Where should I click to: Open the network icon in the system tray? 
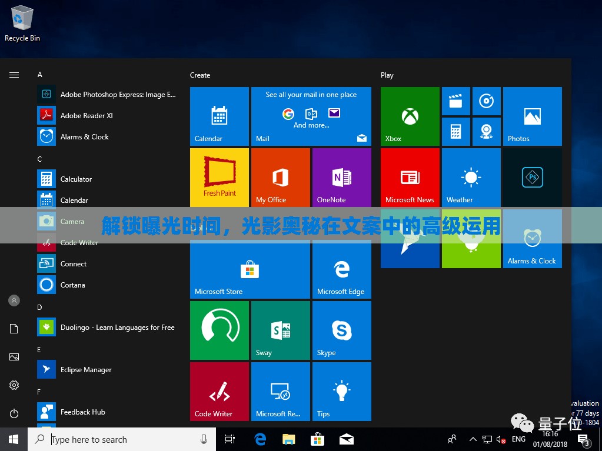click(487, 439)
